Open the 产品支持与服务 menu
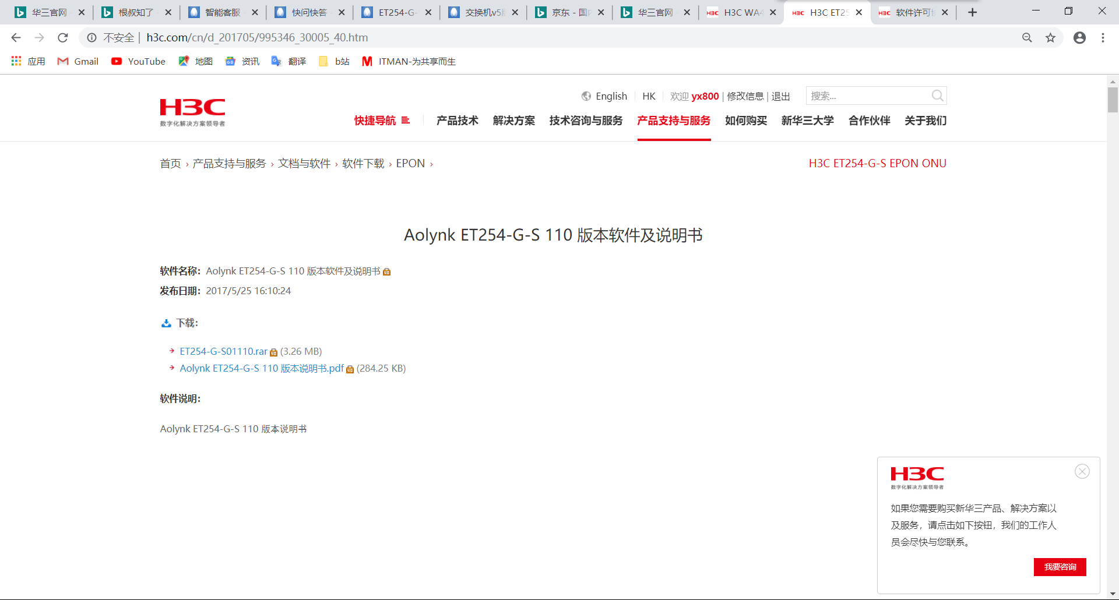The width and height of the screenshot is (1119, 600). 674,121
